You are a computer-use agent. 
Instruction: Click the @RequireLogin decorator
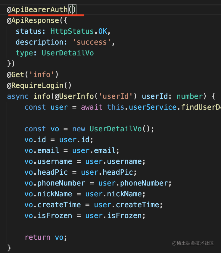(x=35, y=86)
